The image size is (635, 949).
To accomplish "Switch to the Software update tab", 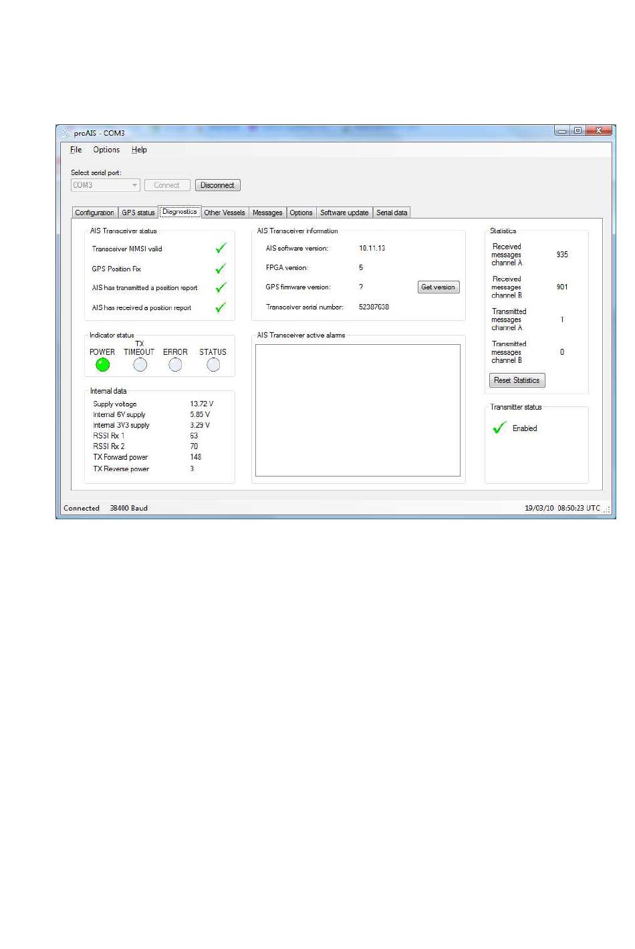I will pyautogui.click(x=344, y=213).
